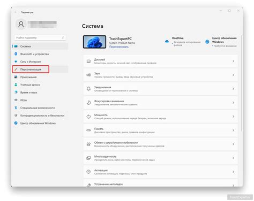Screen dimensions: 254x201
Task: Click the Звук speaker icon
Action: (88, 75)
